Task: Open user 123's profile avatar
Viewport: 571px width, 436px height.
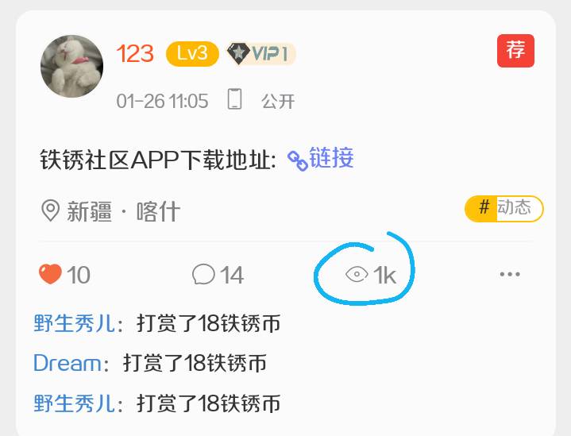Action: (71, 66)
